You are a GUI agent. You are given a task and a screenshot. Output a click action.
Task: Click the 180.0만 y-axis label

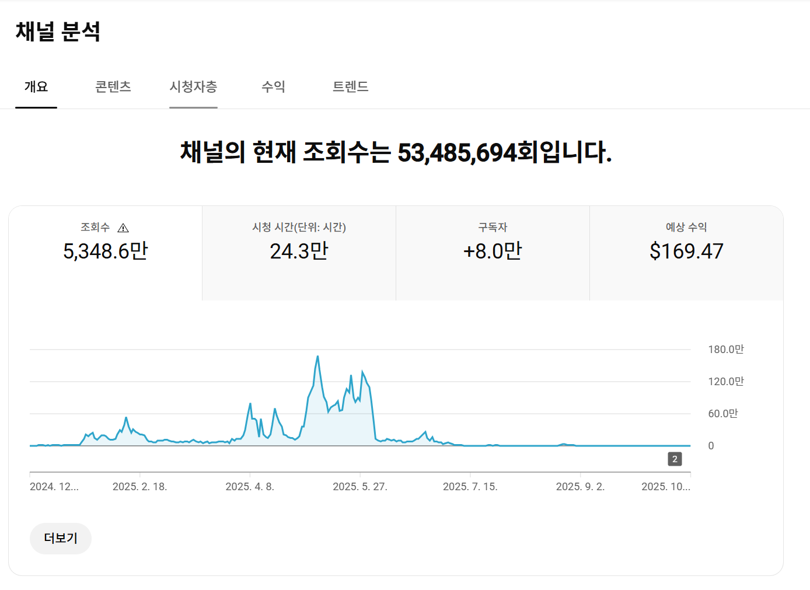[725, 350]
